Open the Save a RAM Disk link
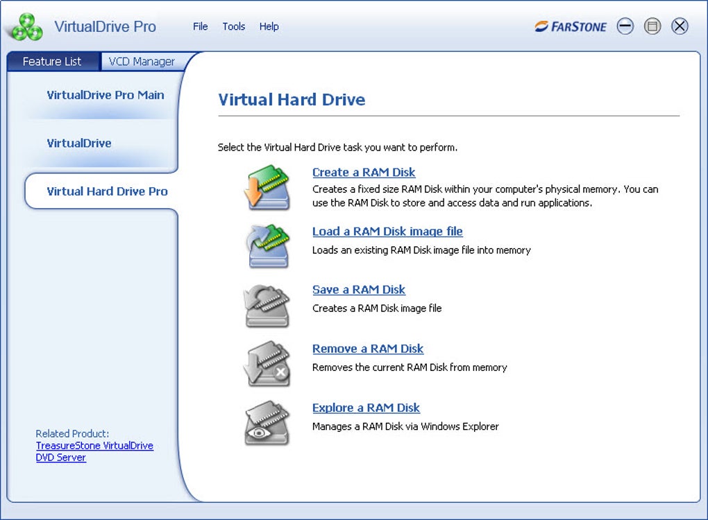 point(359,290)
